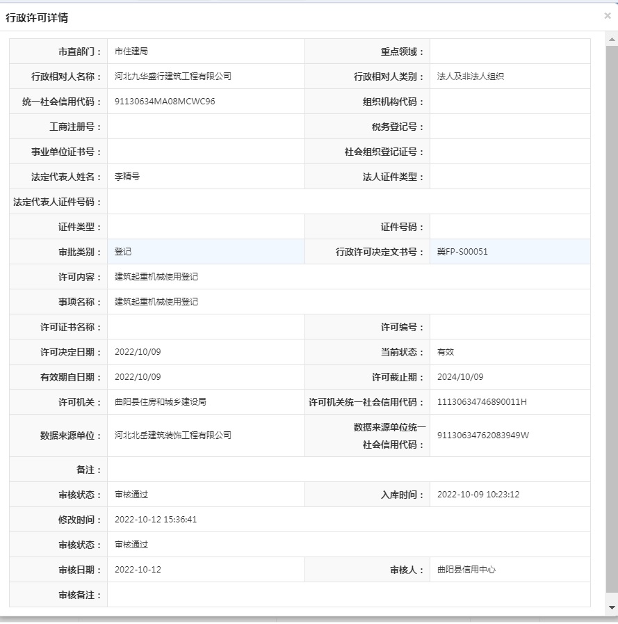Image resolution: width=618 pixels, height=624 pixels.
Task: Click the 数据来源单位 label
Action: (x=71, y=435)
